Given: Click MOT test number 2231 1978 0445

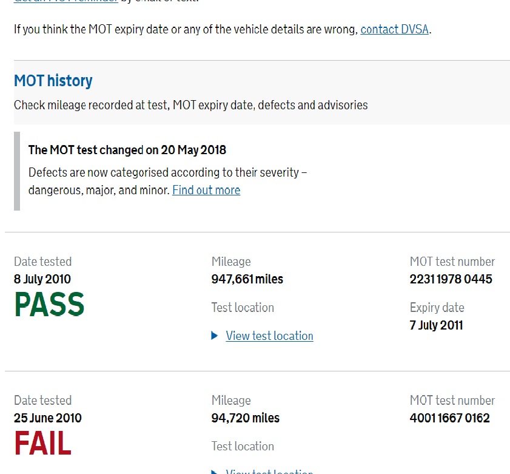Looking at the screenshot, I should 451,279.
